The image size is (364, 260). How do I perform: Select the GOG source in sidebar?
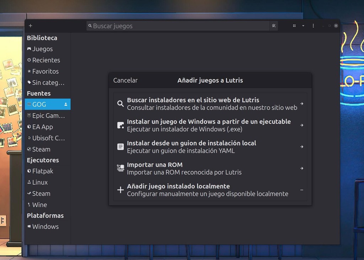pyautogui.click(x=48, y=104)
